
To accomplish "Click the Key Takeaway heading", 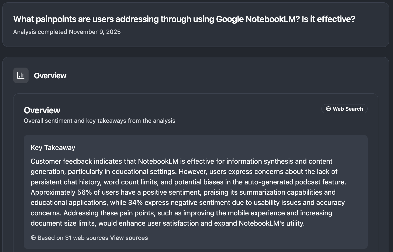I will coord(53,148).
